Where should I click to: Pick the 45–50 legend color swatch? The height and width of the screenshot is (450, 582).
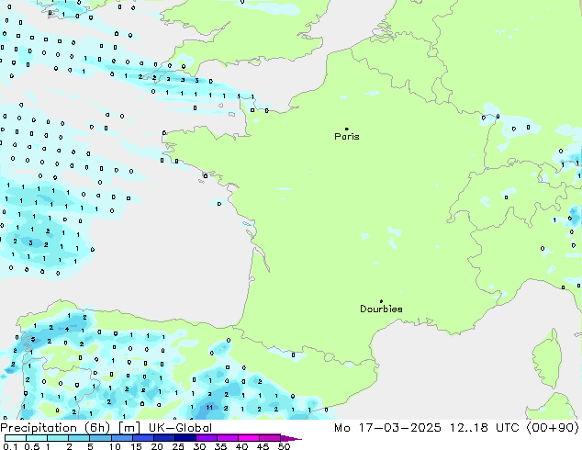pyautogui.click(x=270, y=438)
